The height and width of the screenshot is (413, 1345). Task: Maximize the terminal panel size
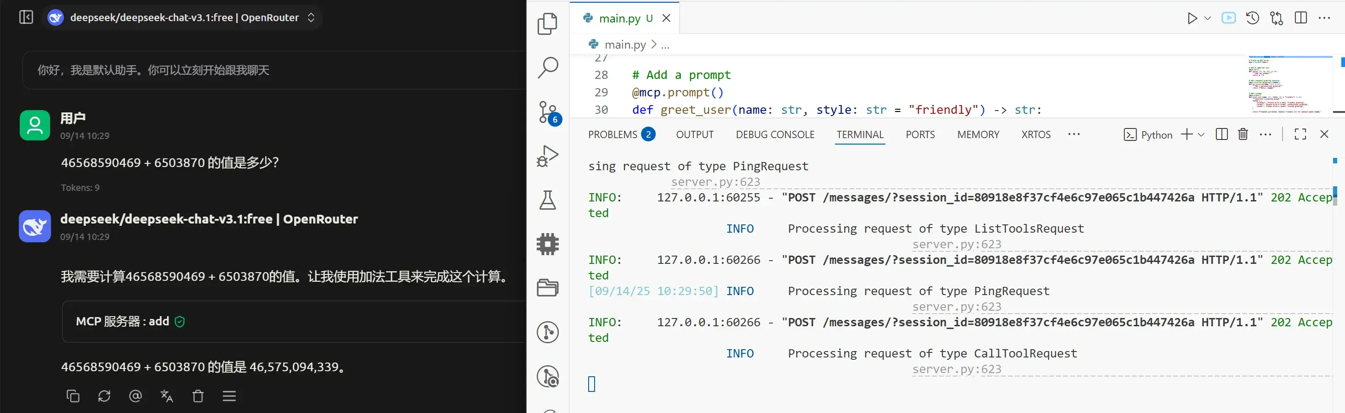tap(1300, 134)
